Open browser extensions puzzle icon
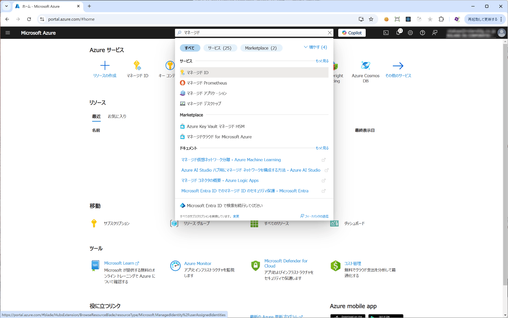 (x=441, y=19)
